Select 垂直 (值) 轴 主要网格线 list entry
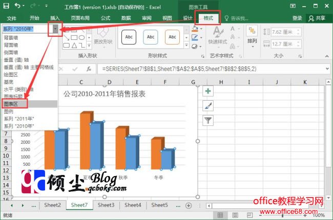The height and width of the screenshot is (220, 333). [29, 67]
